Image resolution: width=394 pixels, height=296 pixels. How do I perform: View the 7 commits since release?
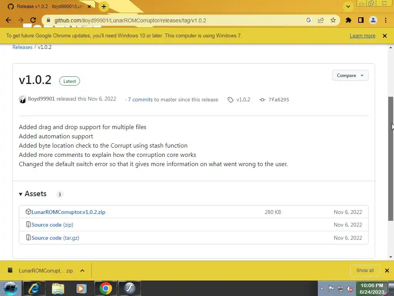pyautogui.click(x=140, y=100)
